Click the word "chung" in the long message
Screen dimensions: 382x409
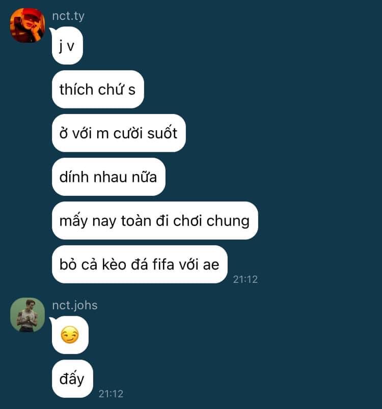228,221
